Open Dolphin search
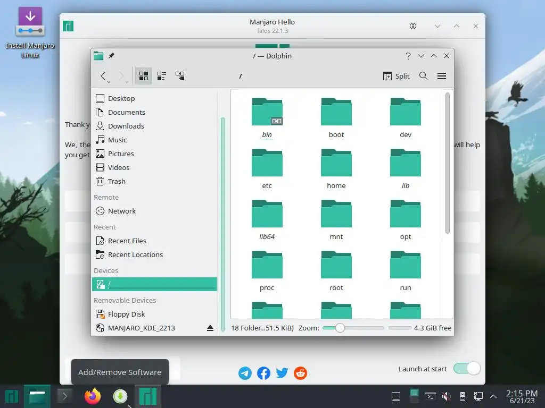 (x=423, y=76)
